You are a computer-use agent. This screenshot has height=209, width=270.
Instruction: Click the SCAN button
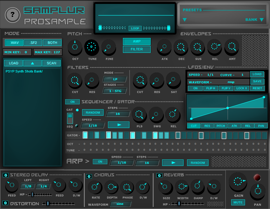51,63
